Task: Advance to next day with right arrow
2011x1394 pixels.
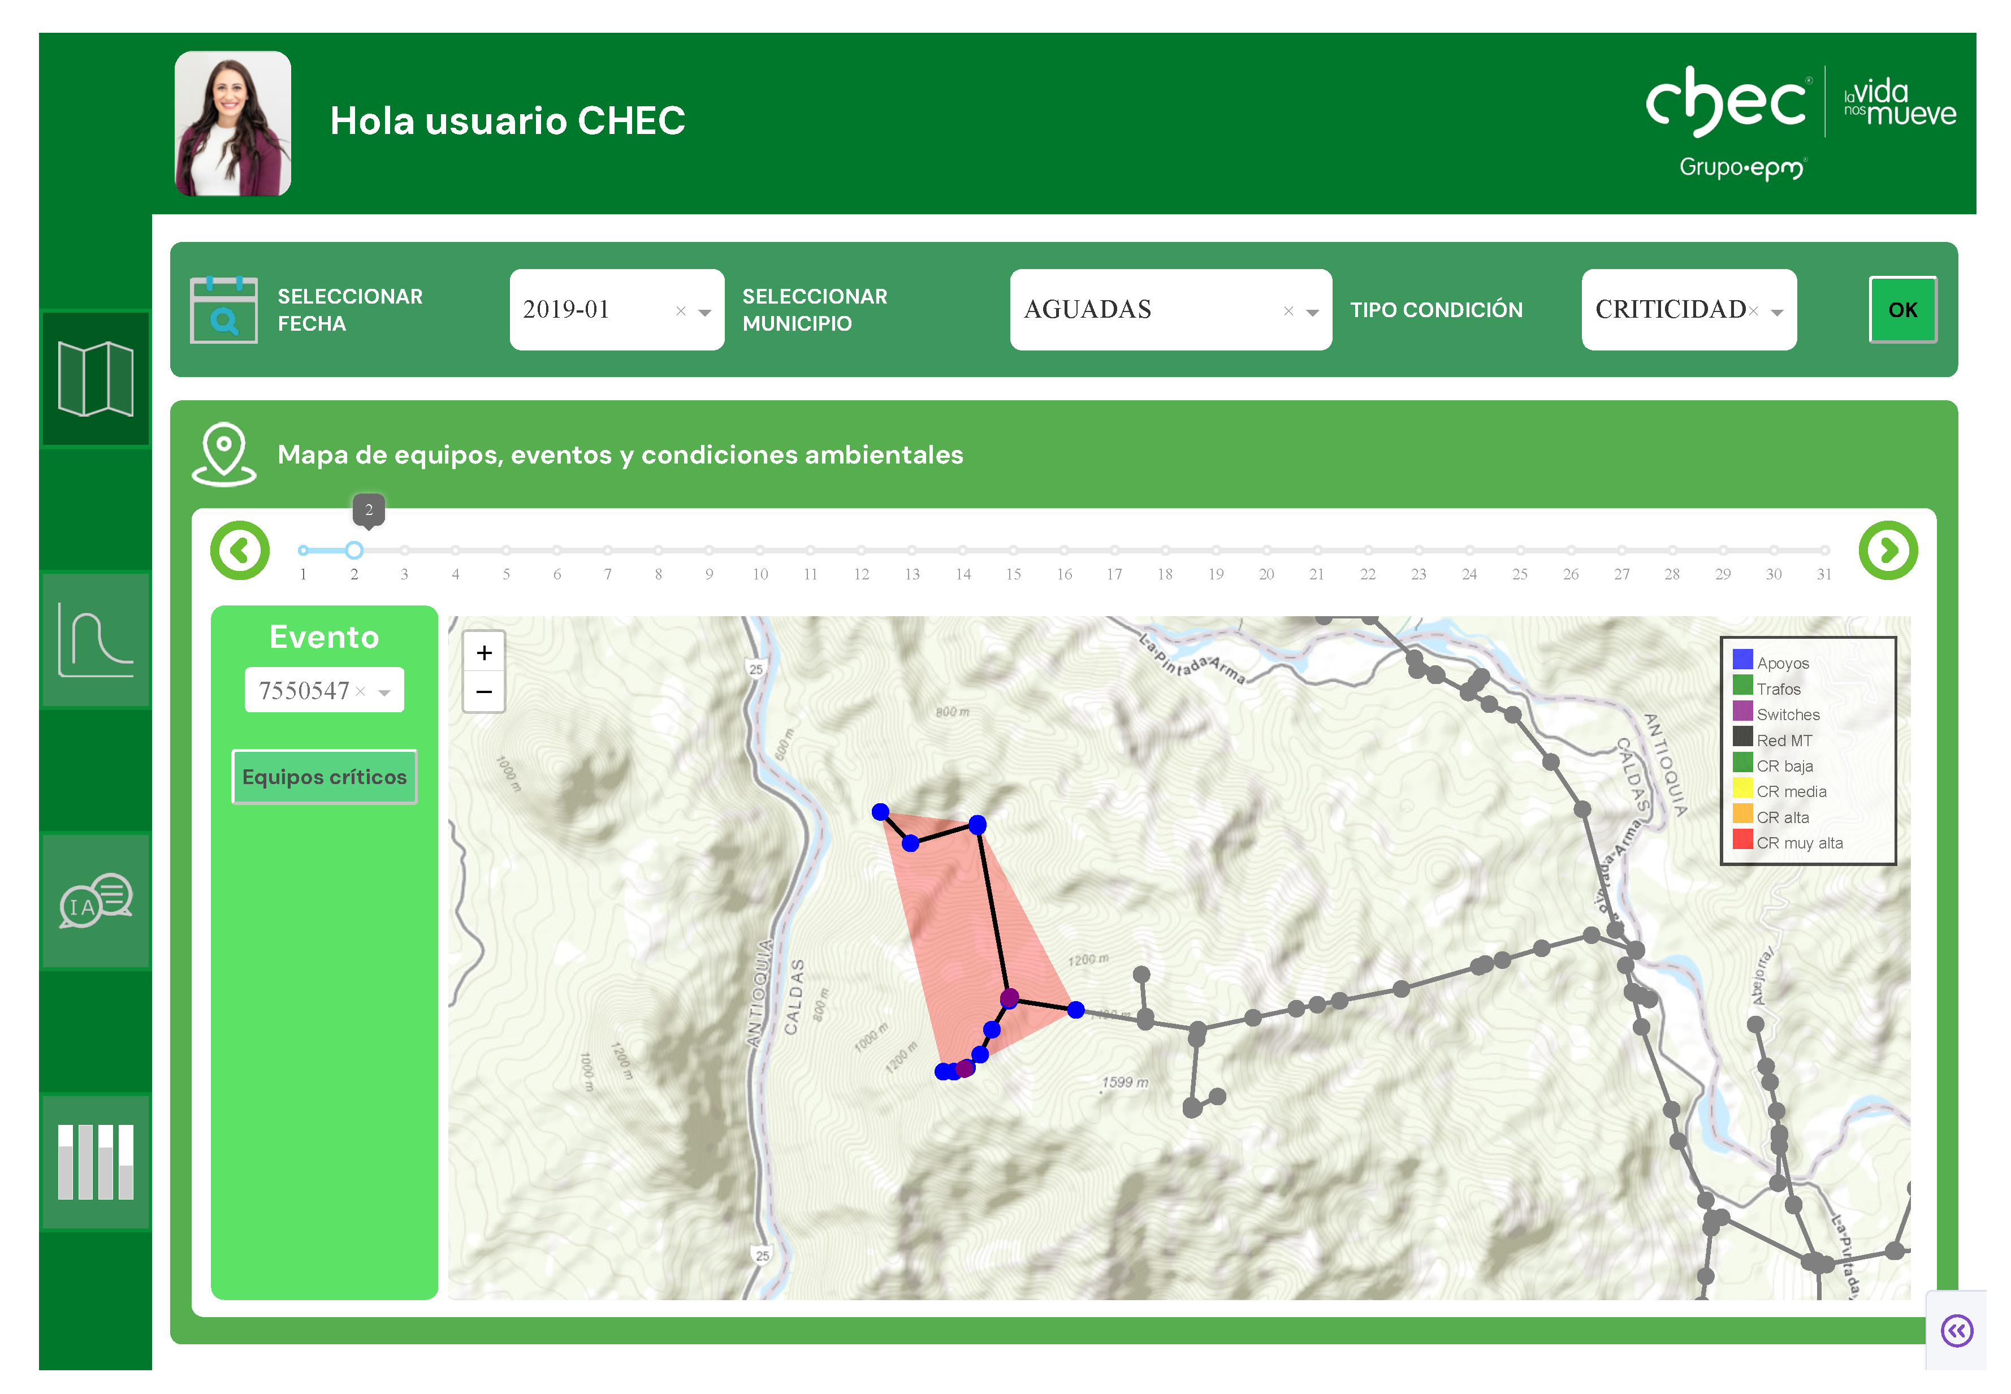Action: click(x=1888, y=550)
